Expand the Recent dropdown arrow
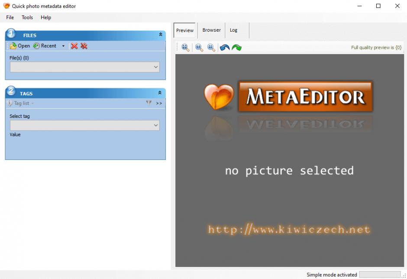The image size is (407, 279). [63, 46]
